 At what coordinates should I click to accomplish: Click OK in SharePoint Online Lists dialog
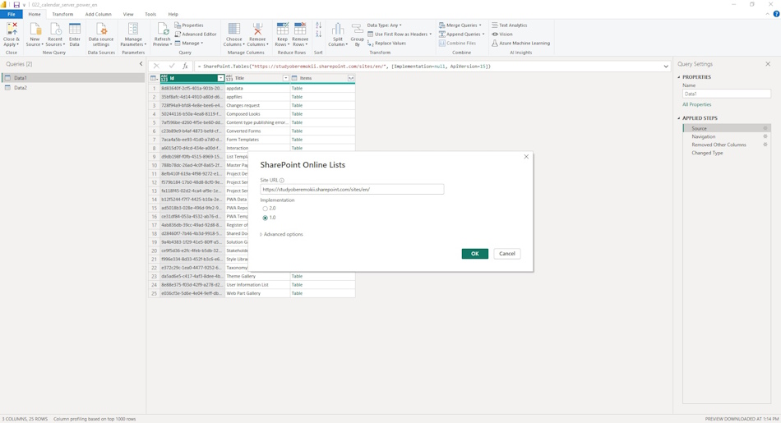point(474,254)
